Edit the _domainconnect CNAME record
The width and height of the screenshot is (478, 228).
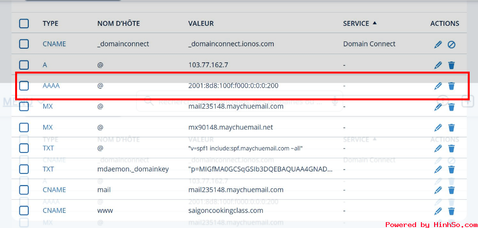click(x=438, y=44)
